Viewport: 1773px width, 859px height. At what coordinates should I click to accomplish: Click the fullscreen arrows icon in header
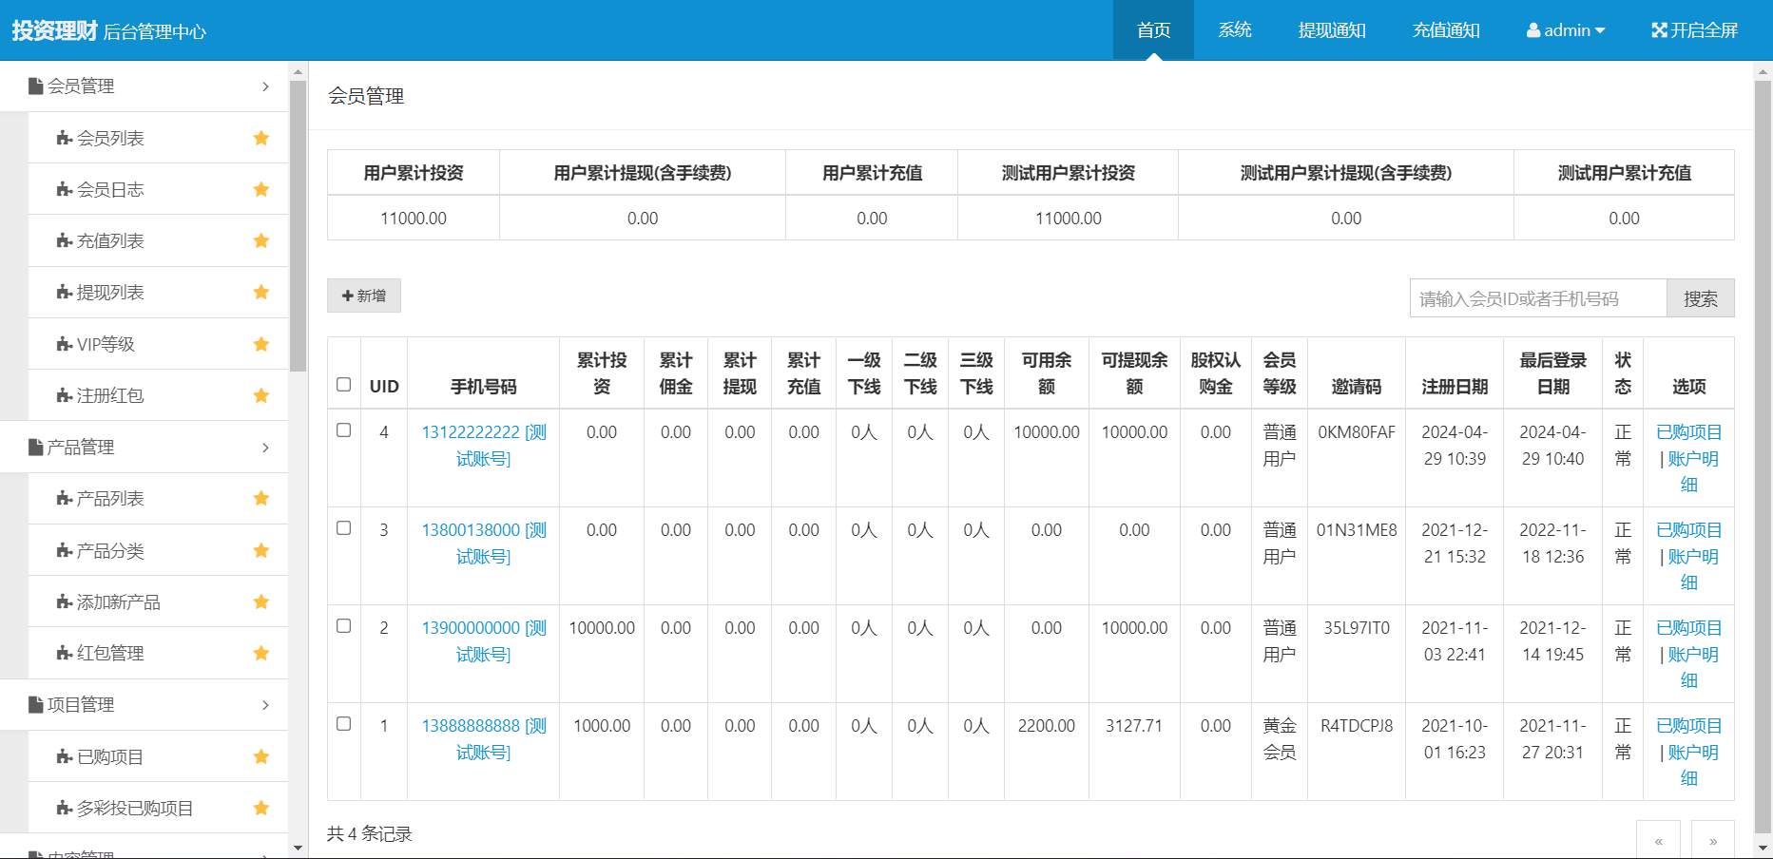(x=1659, y=30)
